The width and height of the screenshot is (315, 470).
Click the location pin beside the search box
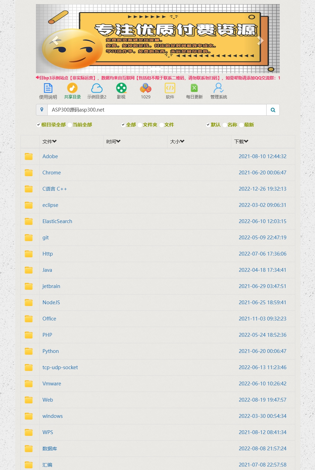click(x=42, y=109)
